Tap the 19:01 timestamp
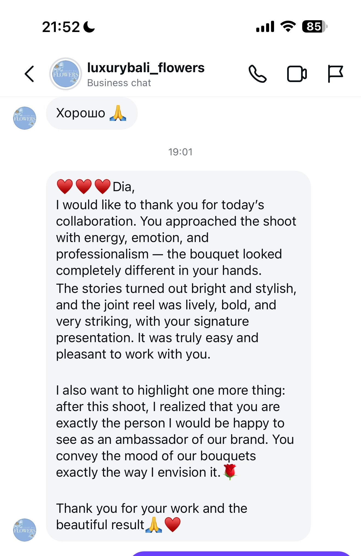361x556 pixels. 180,152
